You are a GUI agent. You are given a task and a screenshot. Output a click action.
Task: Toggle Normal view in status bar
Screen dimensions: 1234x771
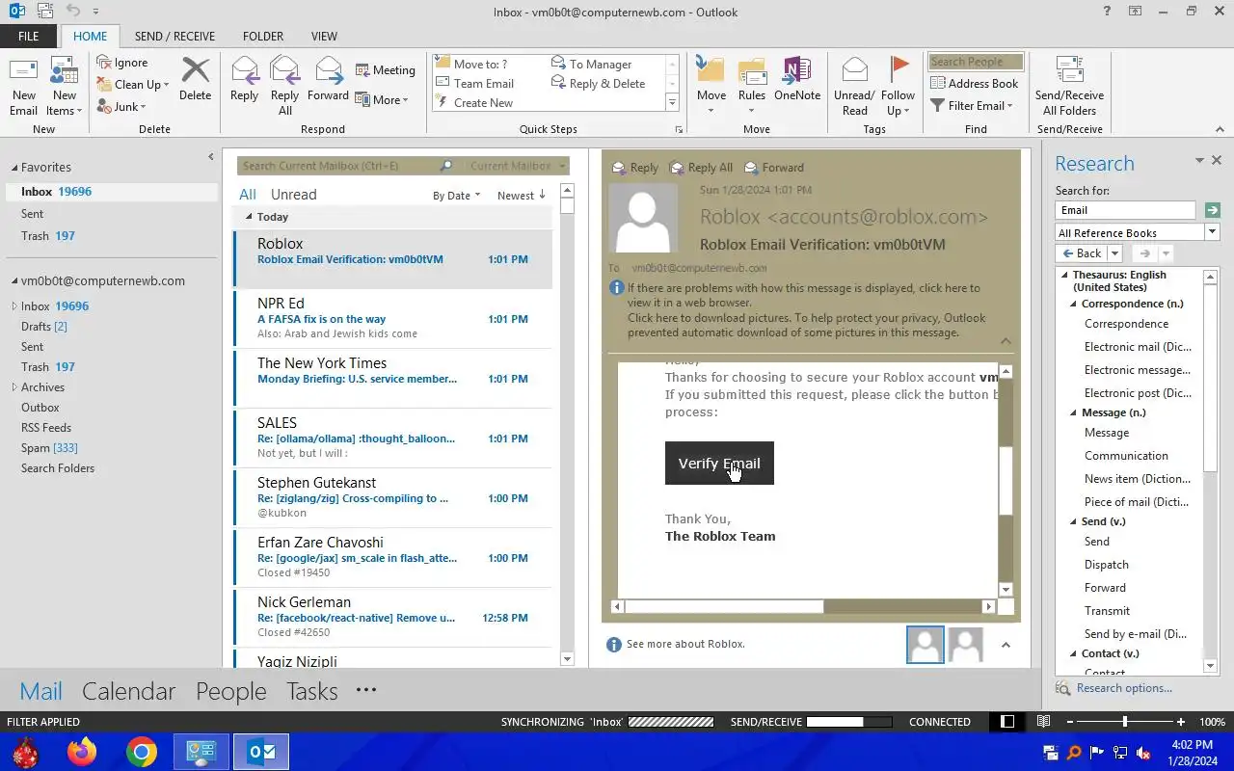(1007, 722)
